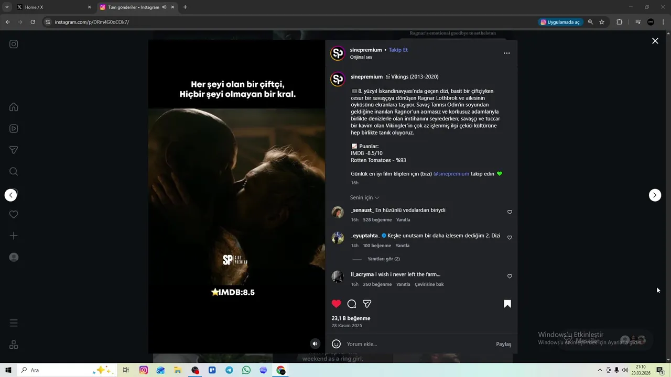Image resolution: width=671 pixels, height=377 pixels.
Task: Open the zoom magnifier in address bar
Action: click(590, 22)
